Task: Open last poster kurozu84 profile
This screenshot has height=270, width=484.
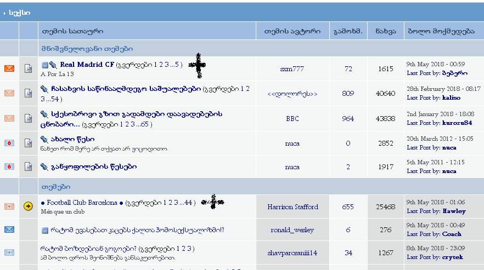Action: [457, 123]
